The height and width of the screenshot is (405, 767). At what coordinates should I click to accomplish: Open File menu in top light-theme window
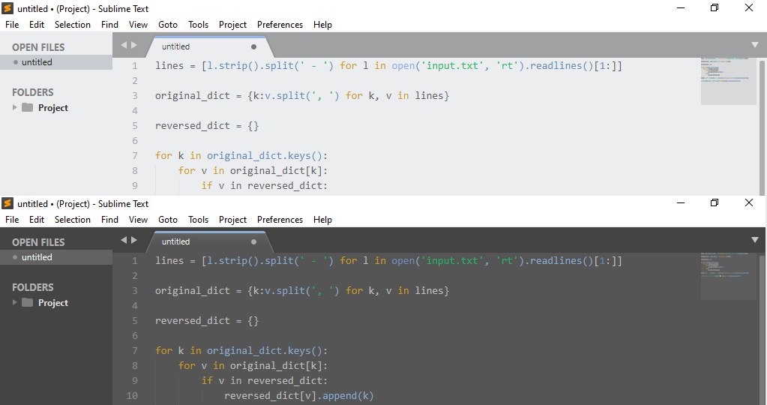point(12,25)
